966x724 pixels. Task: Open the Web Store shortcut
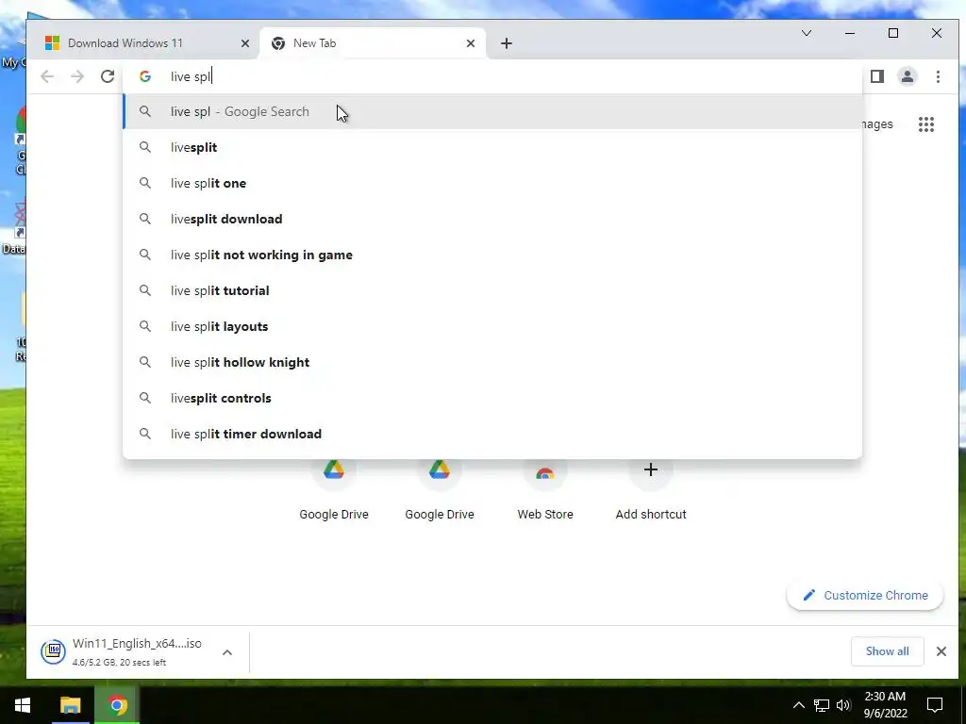click(544, 489)
